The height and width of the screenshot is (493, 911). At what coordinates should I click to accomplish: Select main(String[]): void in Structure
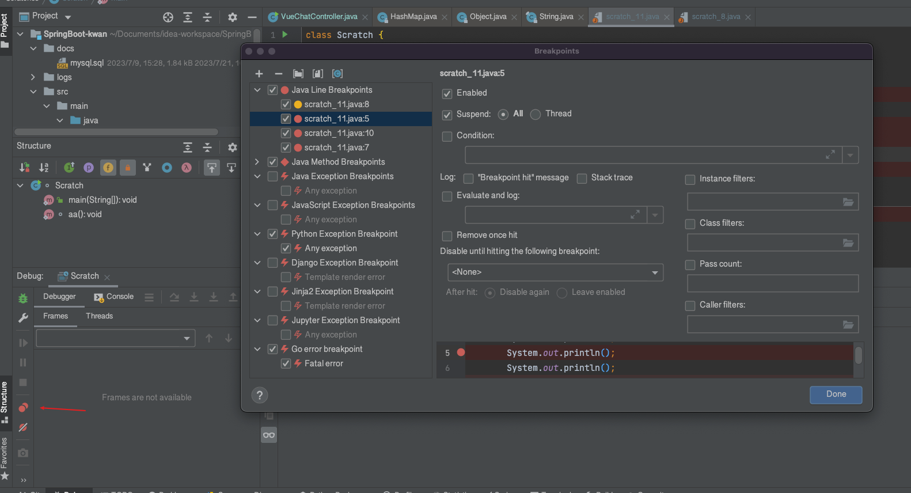103,200
